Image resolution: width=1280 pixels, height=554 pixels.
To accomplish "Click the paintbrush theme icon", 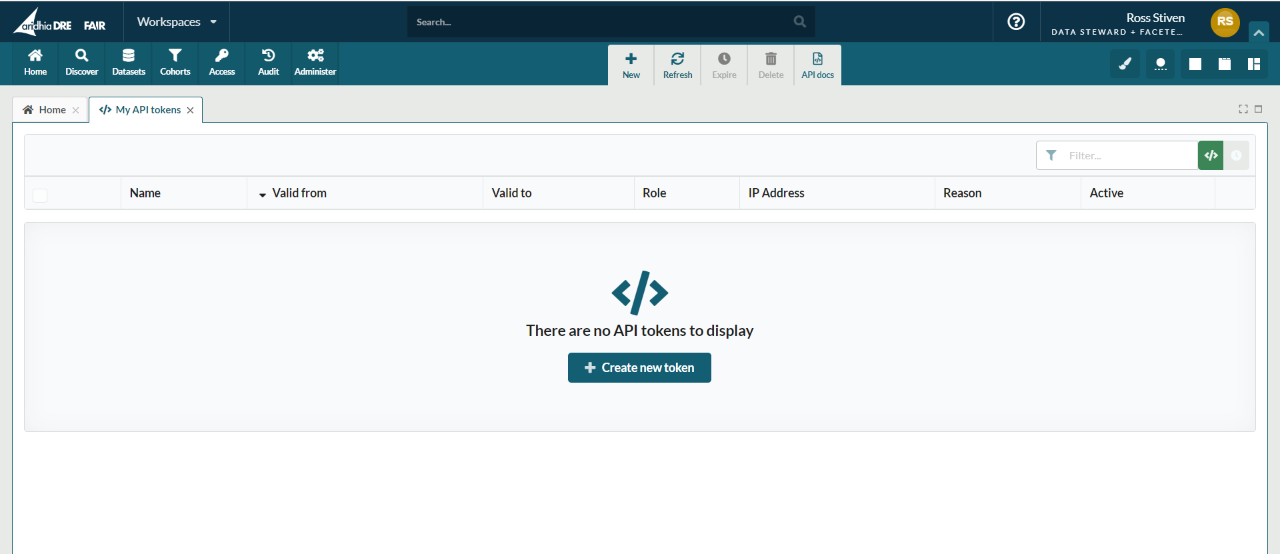I will point(1125,64).
